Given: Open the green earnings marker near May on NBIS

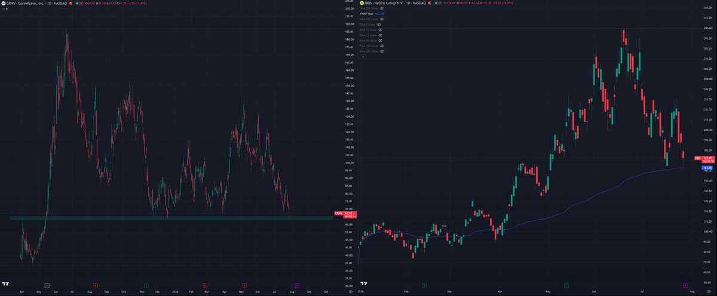Looking at the screenshot, I should click(566, 285).
